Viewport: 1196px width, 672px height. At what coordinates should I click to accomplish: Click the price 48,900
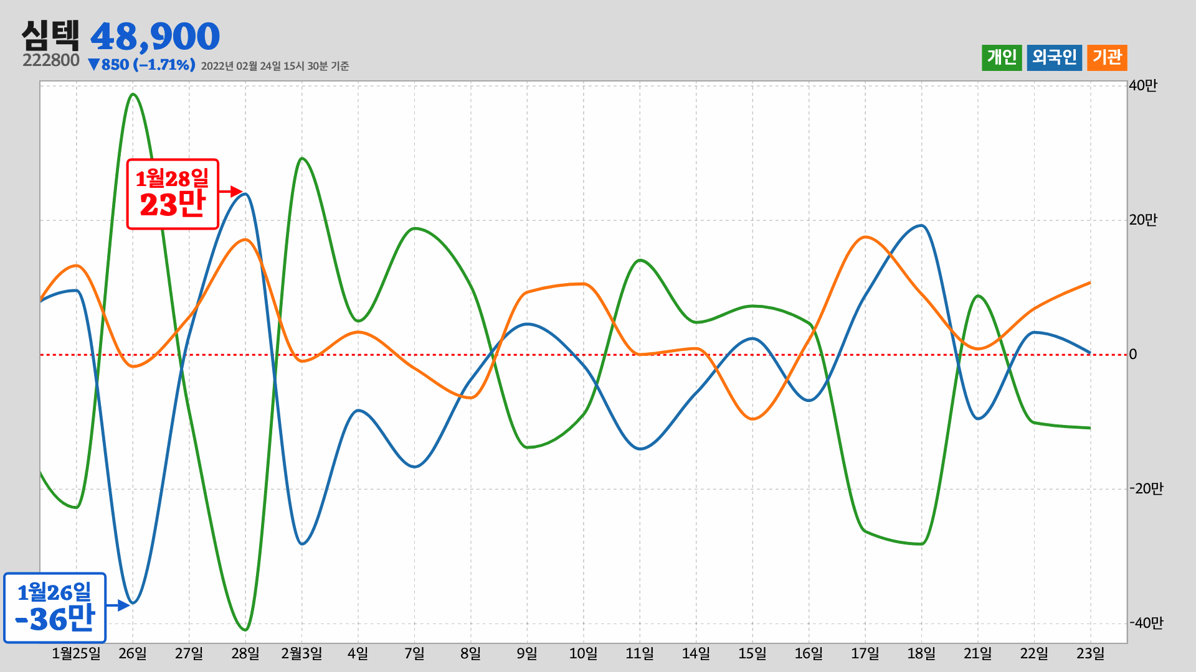155,36
